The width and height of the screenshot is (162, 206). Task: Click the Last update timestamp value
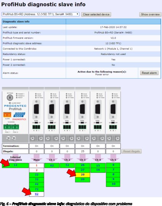coord(113,27)
